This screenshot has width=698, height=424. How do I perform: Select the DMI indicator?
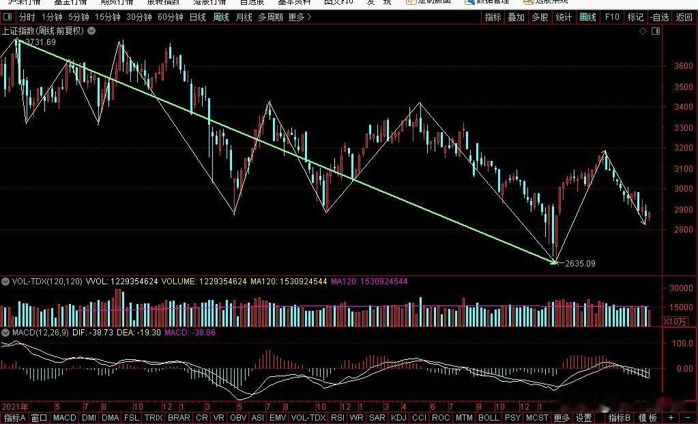pyautogui.click(x=89, y=418)
